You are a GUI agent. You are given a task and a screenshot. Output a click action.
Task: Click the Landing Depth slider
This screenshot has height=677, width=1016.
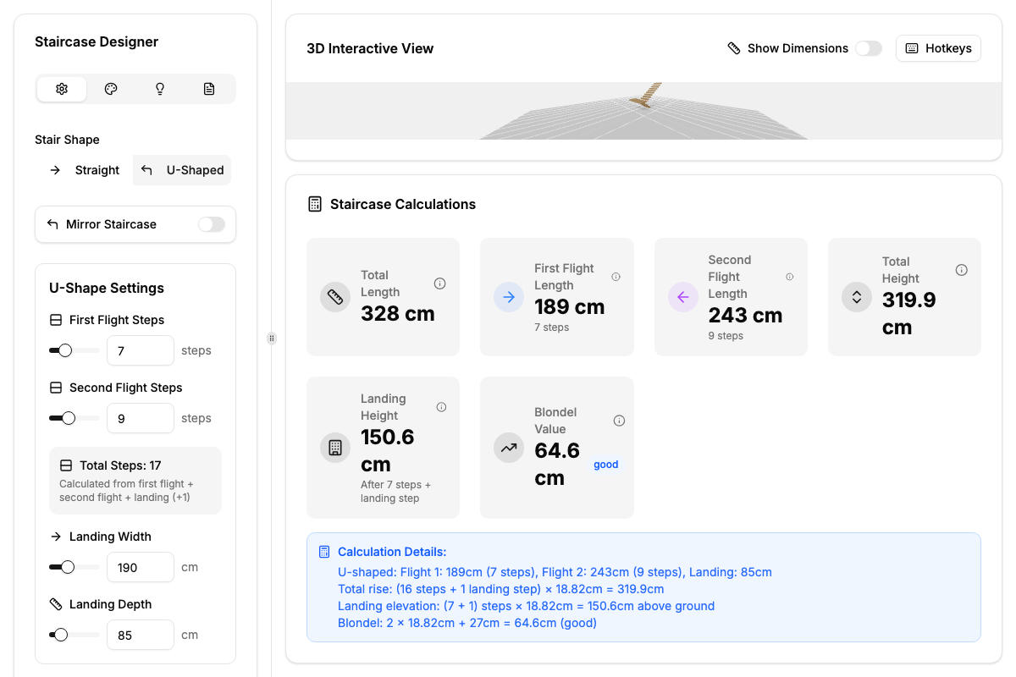(x=75, y=635)
